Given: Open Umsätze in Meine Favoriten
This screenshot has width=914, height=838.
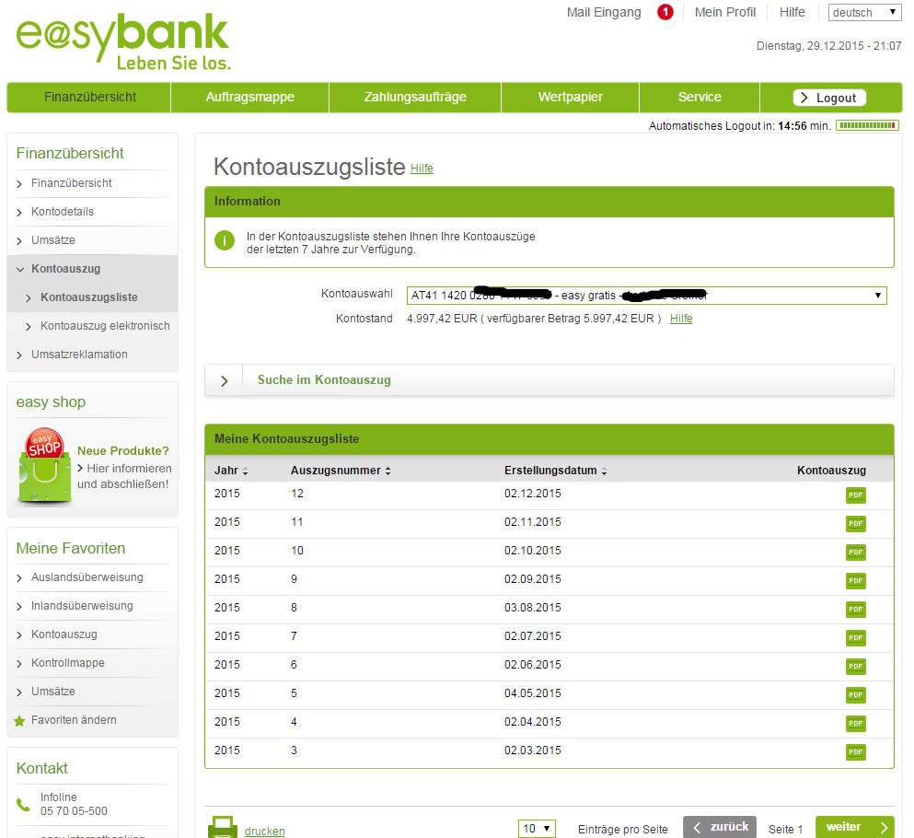Looking at the screenshot, I should click(x=53, y=692).
